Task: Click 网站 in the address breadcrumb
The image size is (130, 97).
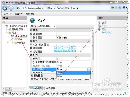Action: [x=50, y=8]
